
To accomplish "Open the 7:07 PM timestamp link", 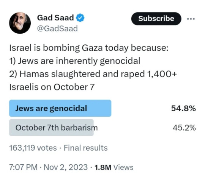I will [x=23, y=167].
